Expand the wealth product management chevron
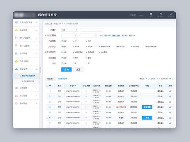This screenshot has width=190, height=142. [37, 38]
